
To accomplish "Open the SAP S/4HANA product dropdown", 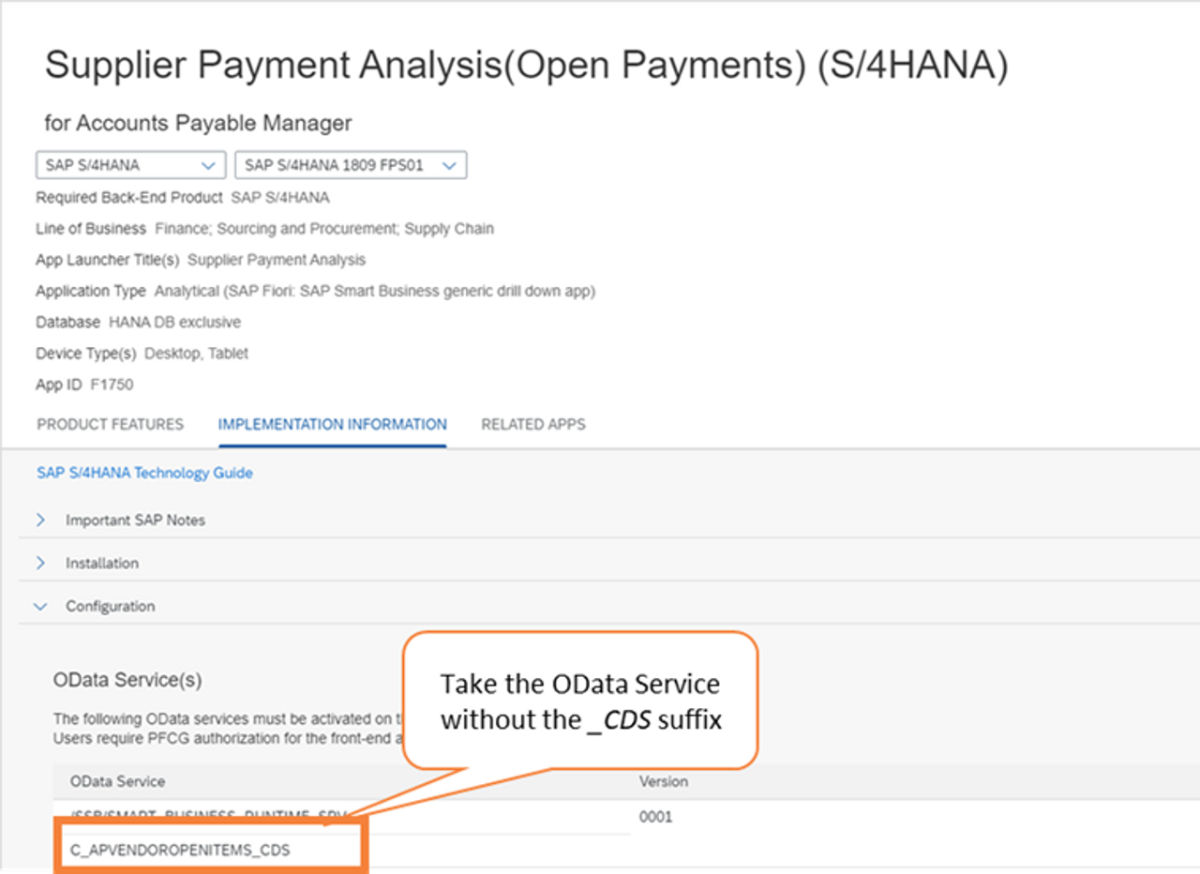I will click(130, 165).
